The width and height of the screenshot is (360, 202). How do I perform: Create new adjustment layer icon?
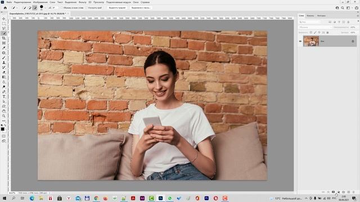339,192
